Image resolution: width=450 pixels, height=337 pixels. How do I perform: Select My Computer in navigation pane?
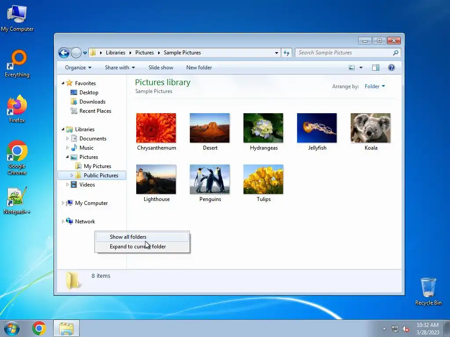tap(91, 203)
